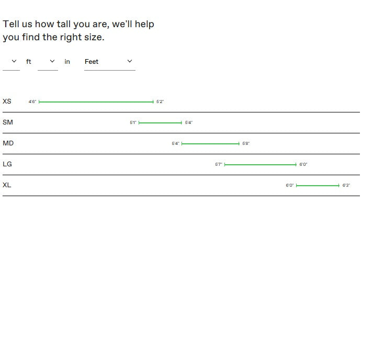Viewport: 373px width, 352px height.
Task: Click the XL size label
Action: [7, 185]
